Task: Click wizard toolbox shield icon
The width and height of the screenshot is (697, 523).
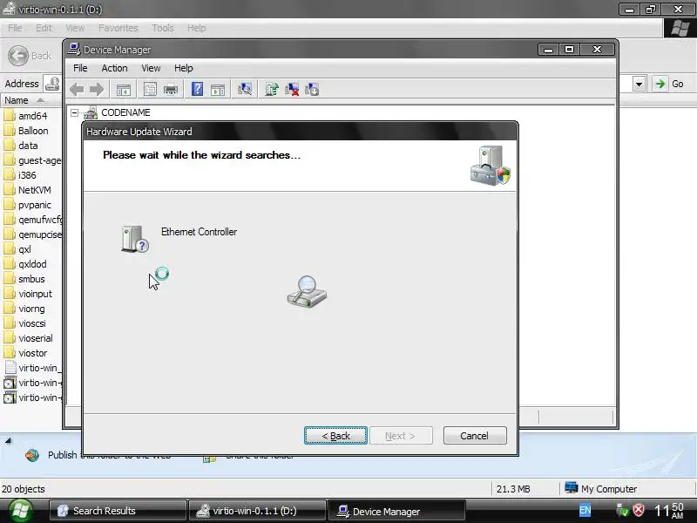Action: tap(491, 166)
